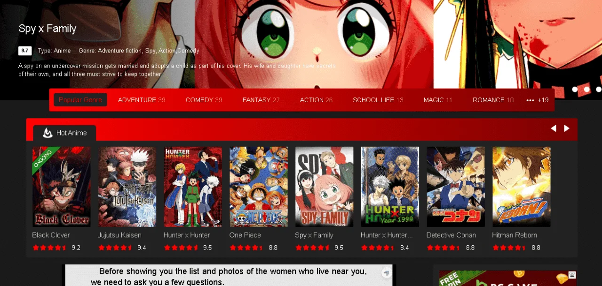This screenshot has height=286, width=602.
Task: Go to previous Hot Anime slide arrow
Action: (554, 128)
